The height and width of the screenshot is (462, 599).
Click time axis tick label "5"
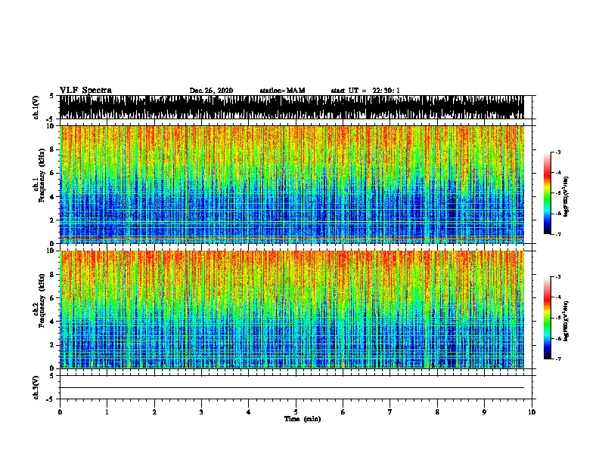[296, 411]
